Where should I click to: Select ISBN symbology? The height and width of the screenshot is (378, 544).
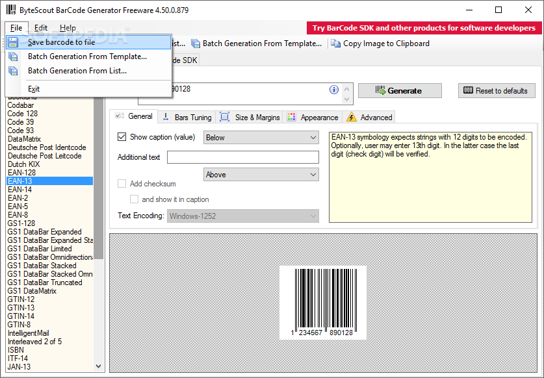tap(16, 350)
